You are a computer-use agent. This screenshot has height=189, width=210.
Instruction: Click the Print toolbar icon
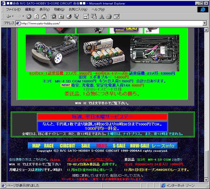[109, 17]
